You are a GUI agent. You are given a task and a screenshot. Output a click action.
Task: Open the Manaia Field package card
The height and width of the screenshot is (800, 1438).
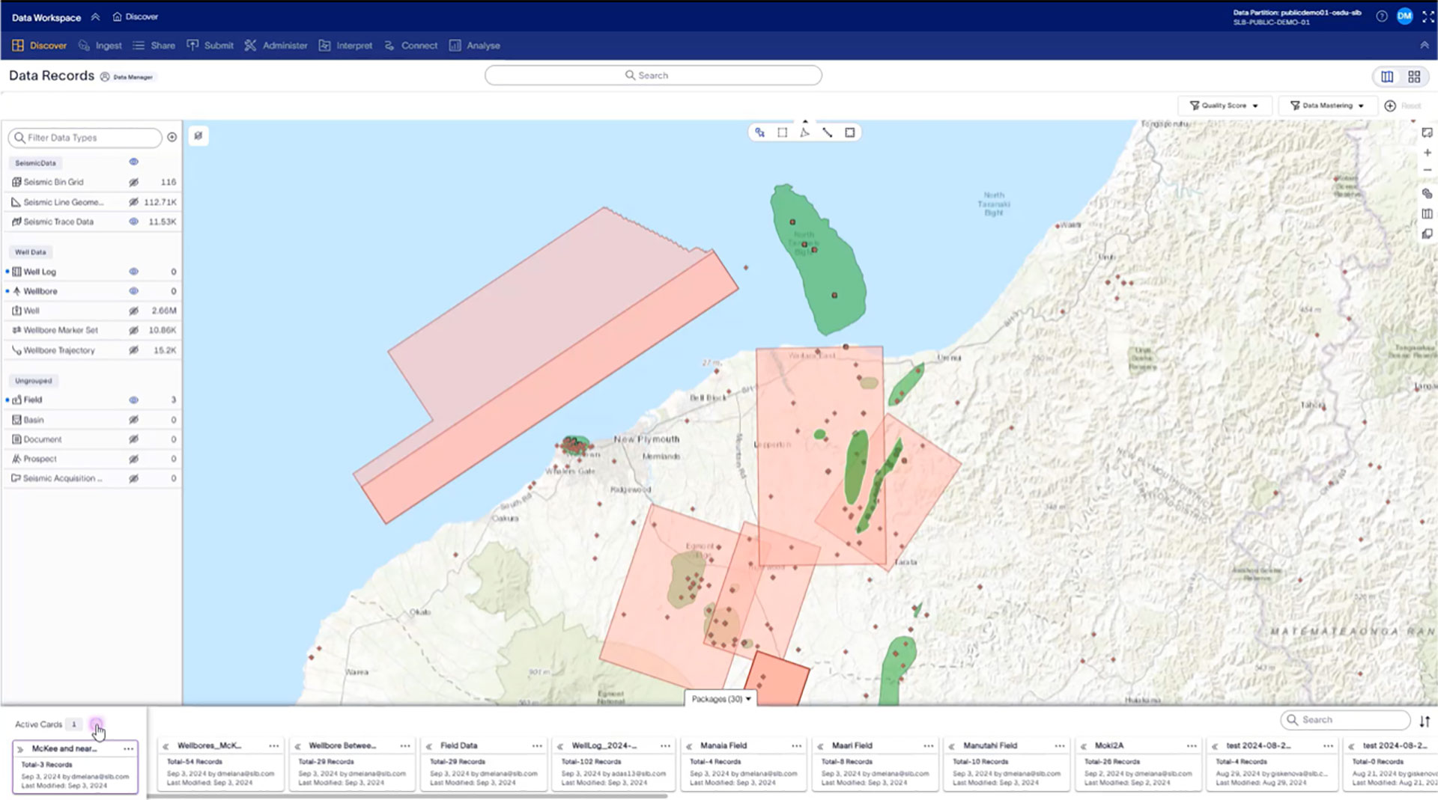point(723,745)
